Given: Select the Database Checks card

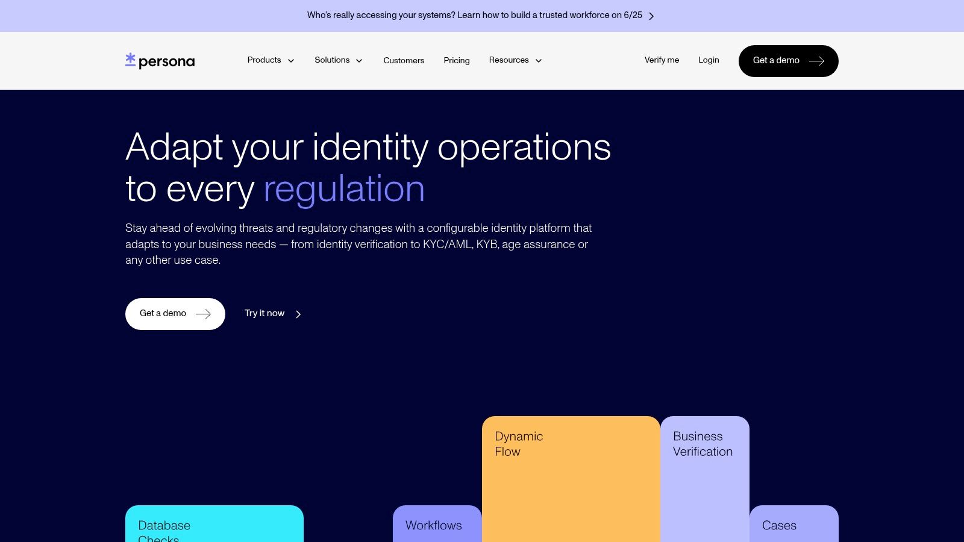Looking at the screenshot, I should coord(214,523).
